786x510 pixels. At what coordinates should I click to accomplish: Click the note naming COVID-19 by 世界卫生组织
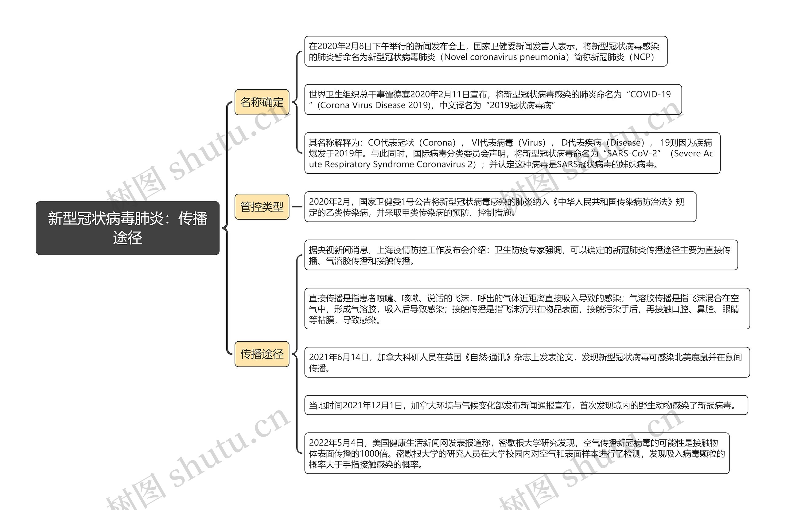coord(493,100)
